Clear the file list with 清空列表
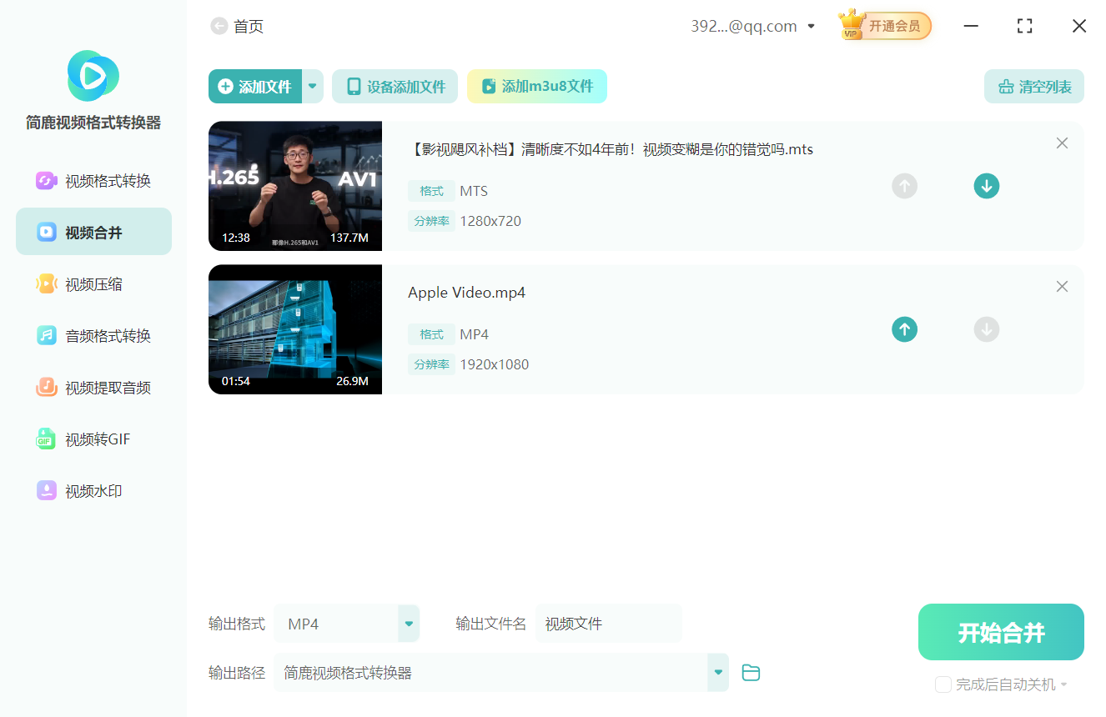 [x=1033, y=86]
